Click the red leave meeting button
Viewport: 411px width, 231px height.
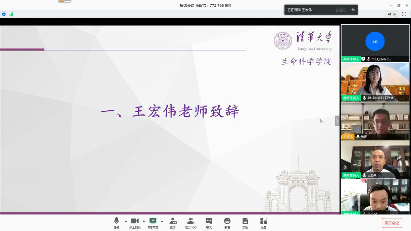tap(392, 223)
